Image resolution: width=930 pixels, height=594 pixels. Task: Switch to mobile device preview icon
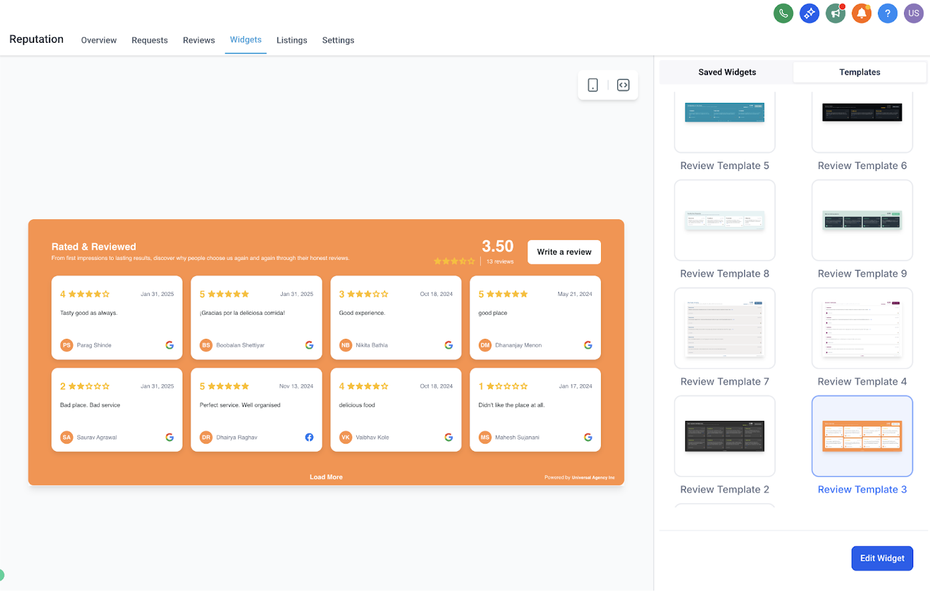click(592, 85)
